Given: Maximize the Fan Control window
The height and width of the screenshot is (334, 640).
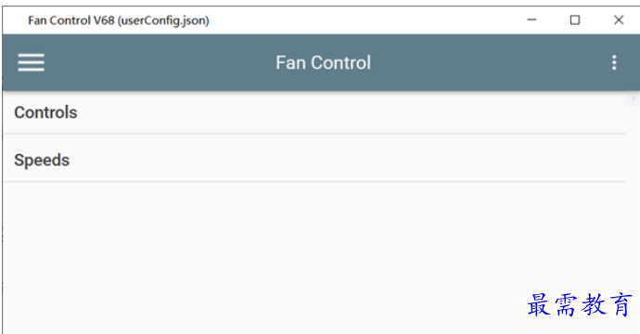Looking at the screenshot, I should [575, 19].
